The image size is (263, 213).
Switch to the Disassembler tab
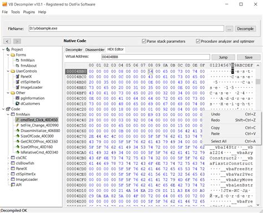point(95,49)
